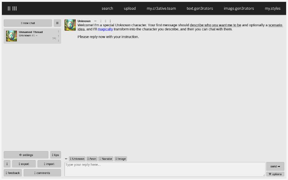Click the pencil icon left of shortcut buttons

tap(66, 159)
